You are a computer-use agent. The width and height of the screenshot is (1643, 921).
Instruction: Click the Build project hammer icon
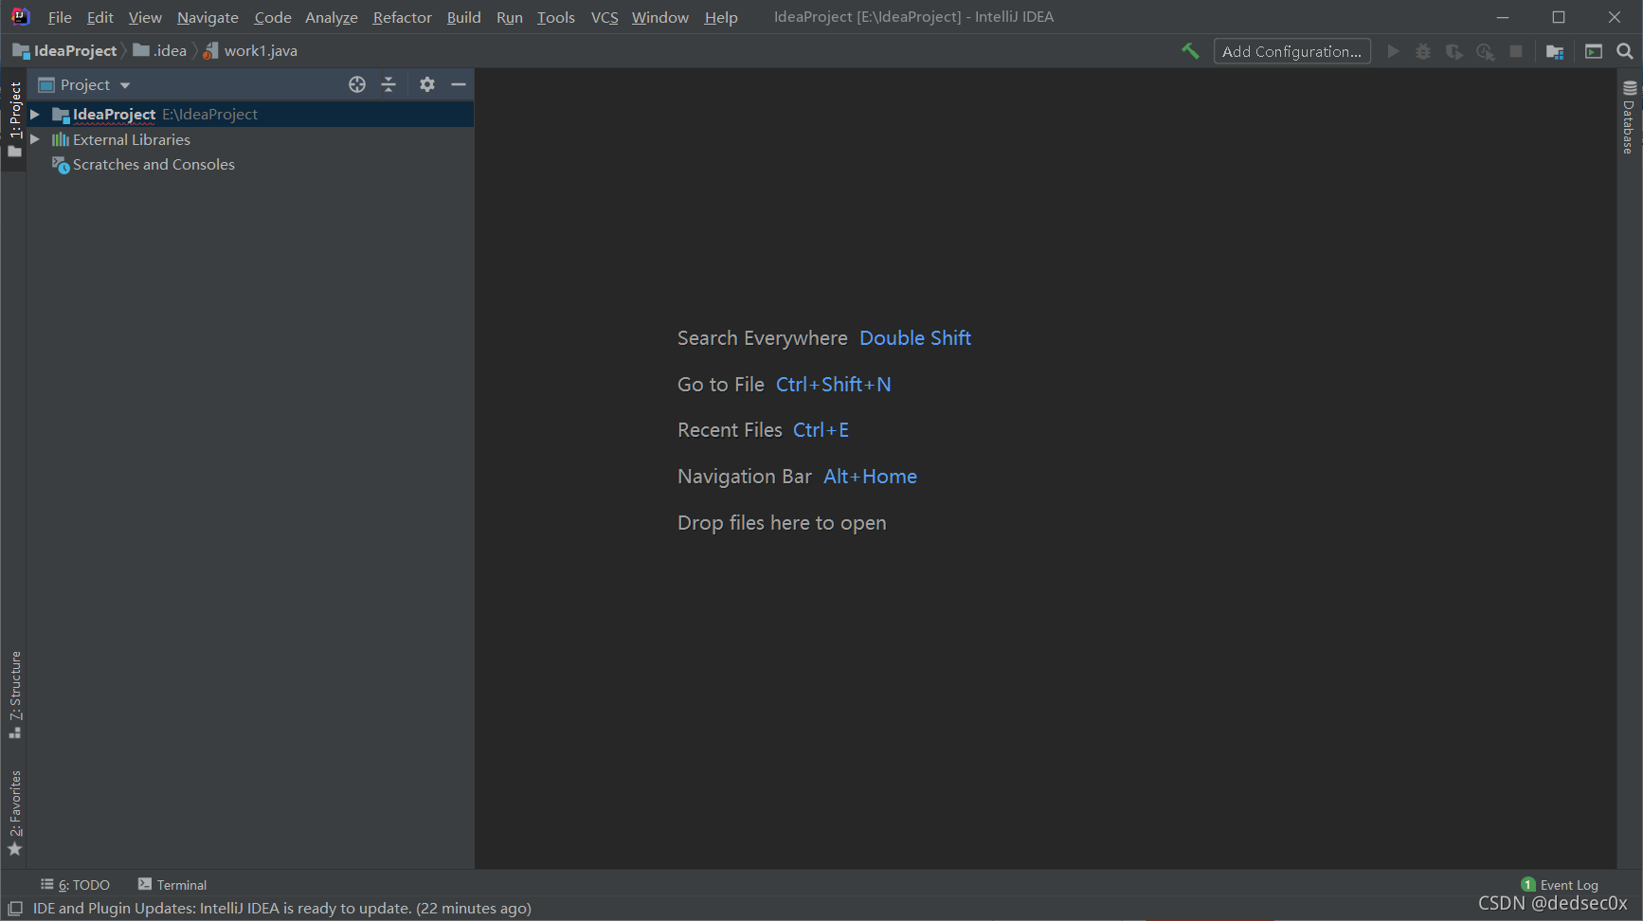coord(1190,51)
